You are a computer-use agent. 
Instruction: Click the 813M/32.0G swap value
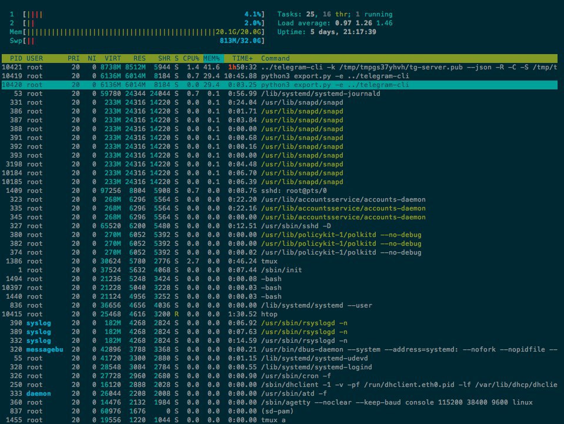pyautogui.click(x=241, y=41)
